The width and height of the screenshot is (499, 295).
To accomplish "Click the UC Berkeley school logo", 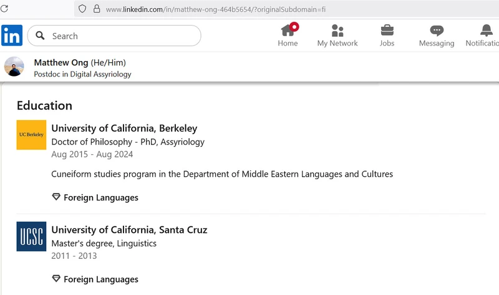I will click(x=31, y=134).
